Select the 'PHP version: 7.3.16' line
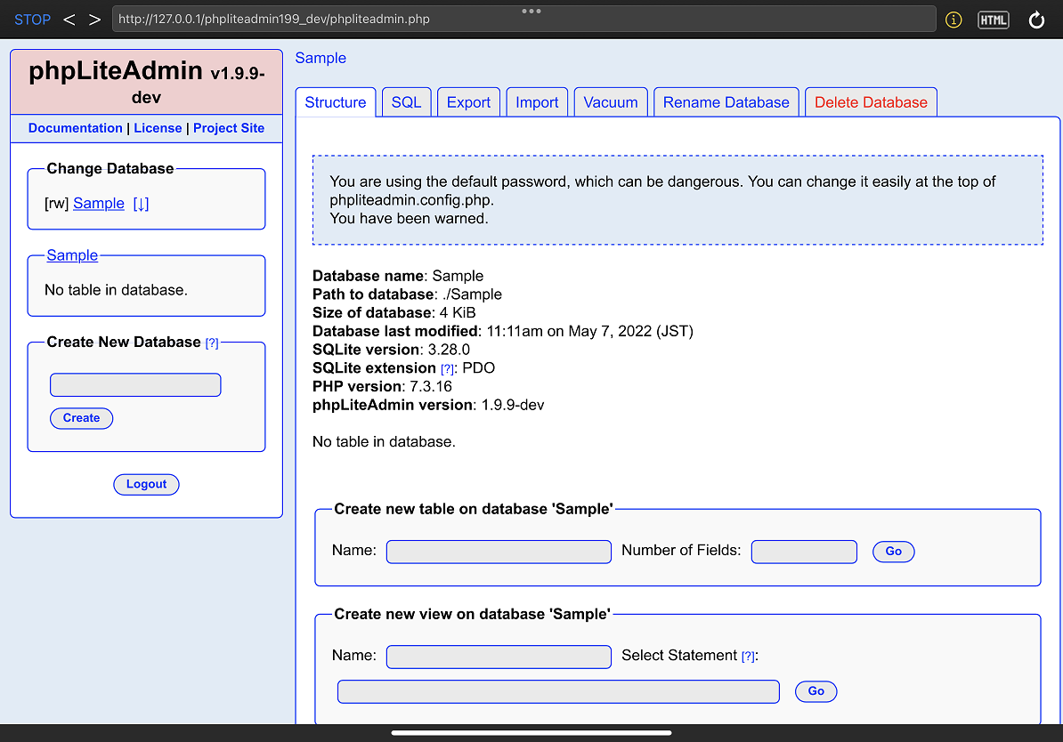 (x=382, y=386)
